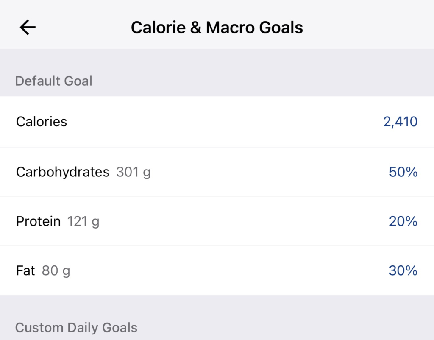This screenshot has width=434, height=340.
Task: Edit the 2,410 calories value
Action: (x=400, y=122)
